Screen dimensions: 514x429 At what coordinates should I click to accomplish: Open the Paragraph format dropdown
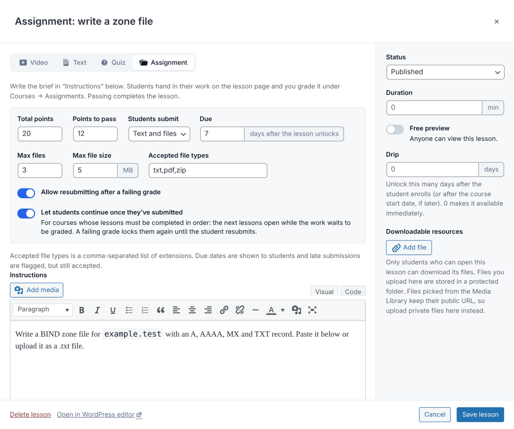43,310
